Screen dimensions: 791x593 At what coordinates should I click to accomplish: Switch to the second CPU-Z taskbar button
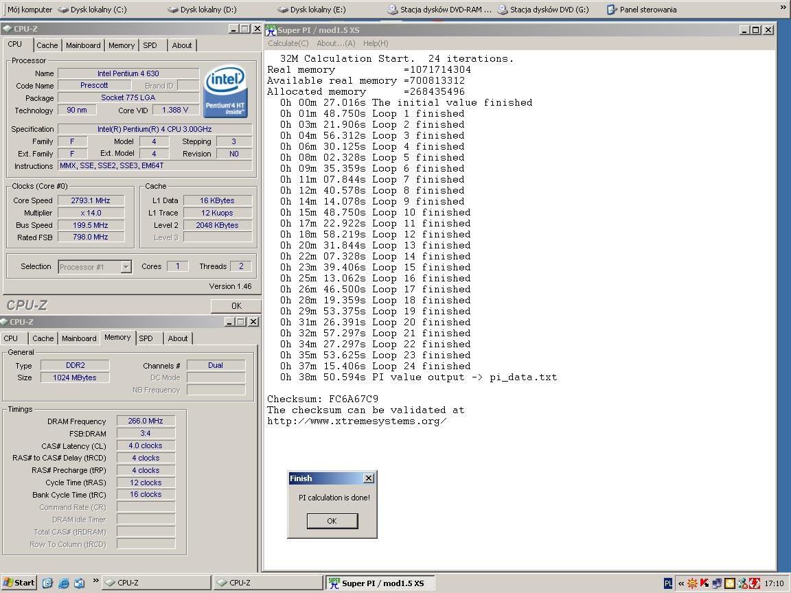[268, 583]
